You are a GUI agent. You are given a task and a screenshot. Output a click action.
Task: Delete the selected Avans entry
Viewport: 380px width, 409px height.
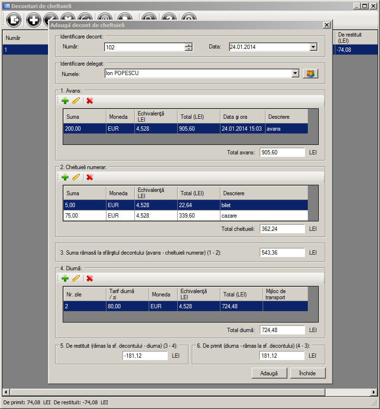[90, 101]
